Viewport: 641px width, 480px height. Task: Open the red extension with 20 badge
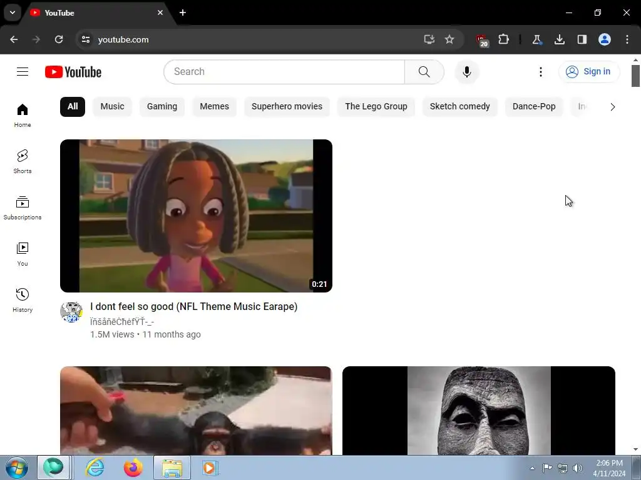click(483, 41)
